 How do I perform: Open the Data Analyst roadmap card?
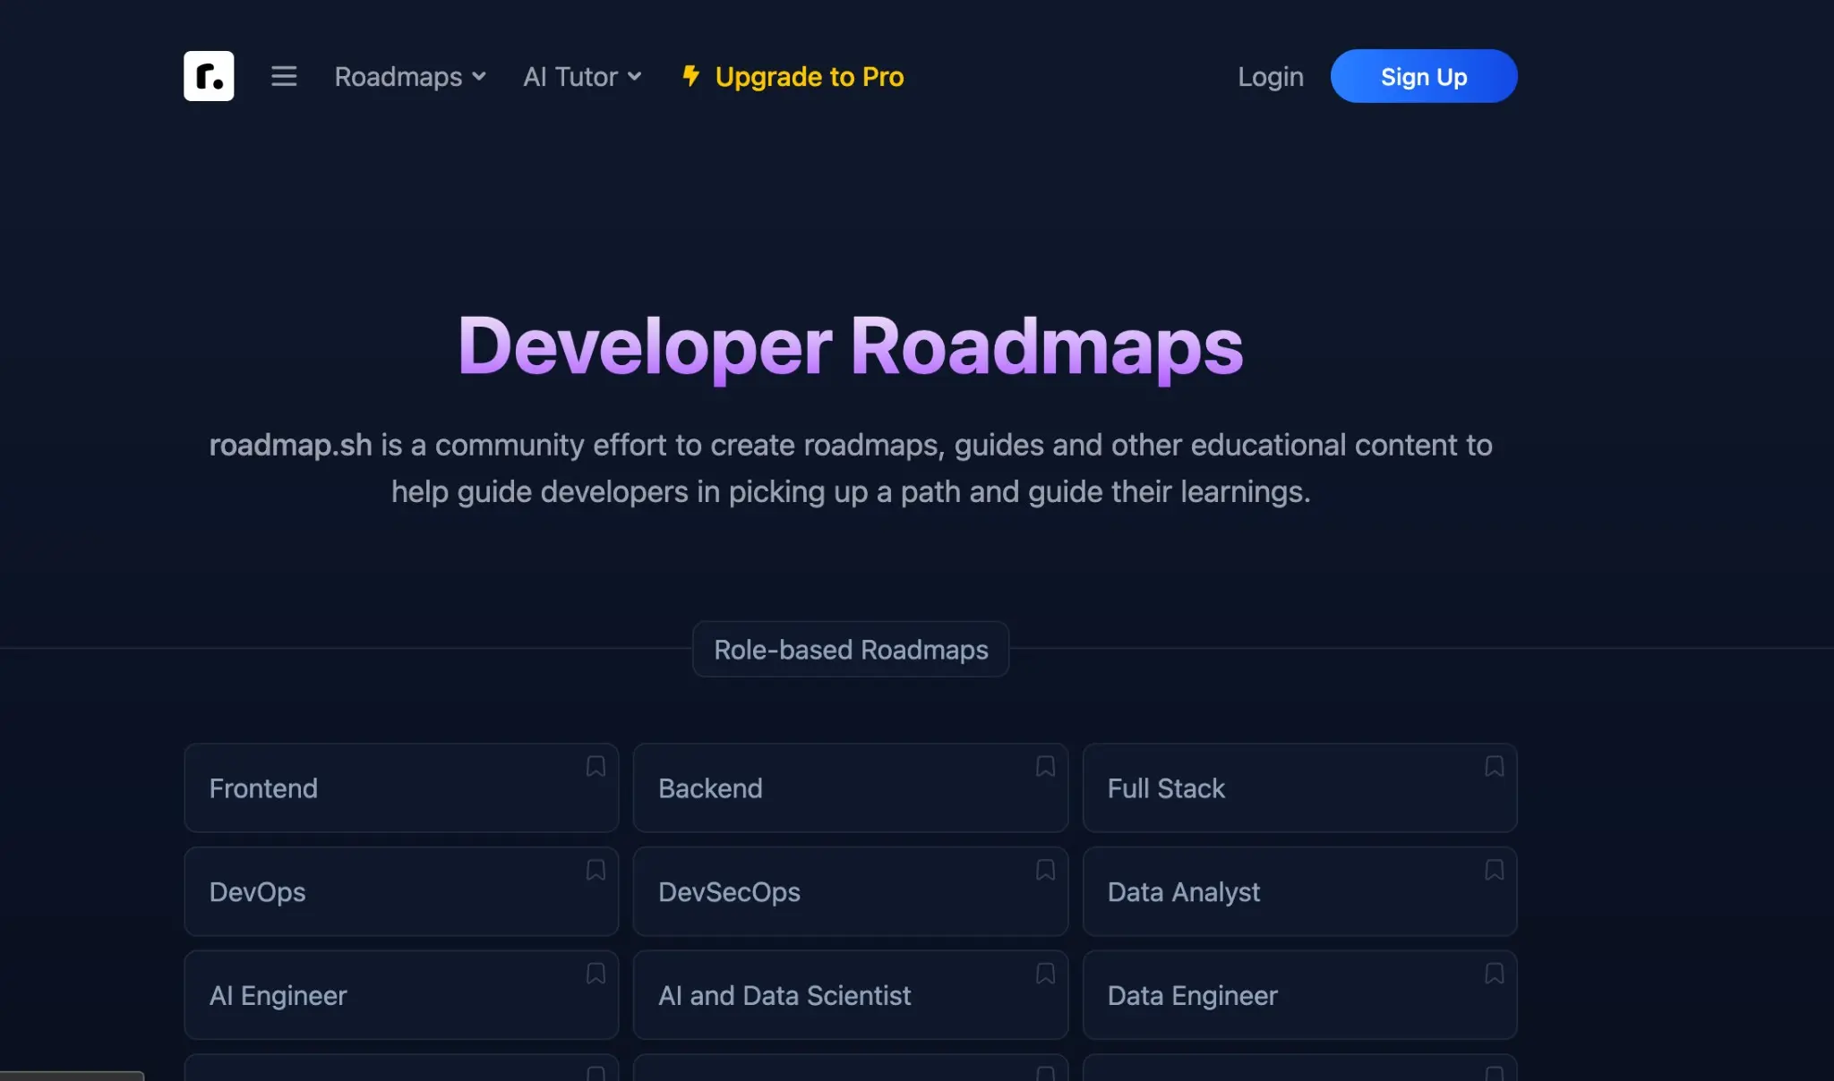tap(1299, 891)
